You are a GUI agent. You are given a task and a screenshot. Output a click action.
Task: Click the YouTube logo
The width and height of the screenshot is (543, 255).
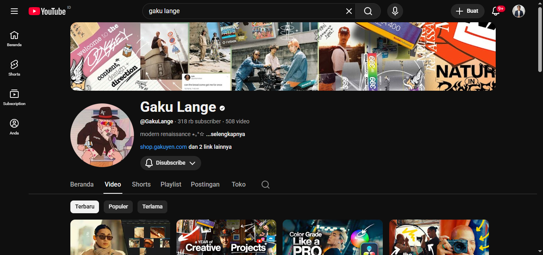pos(47,11)
